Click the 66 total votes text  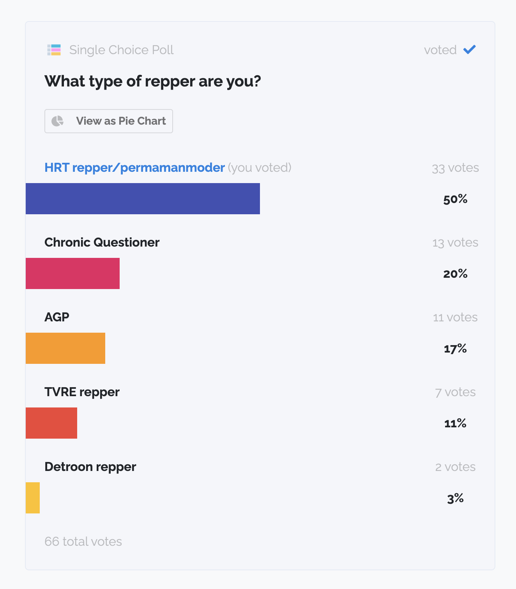83,541
